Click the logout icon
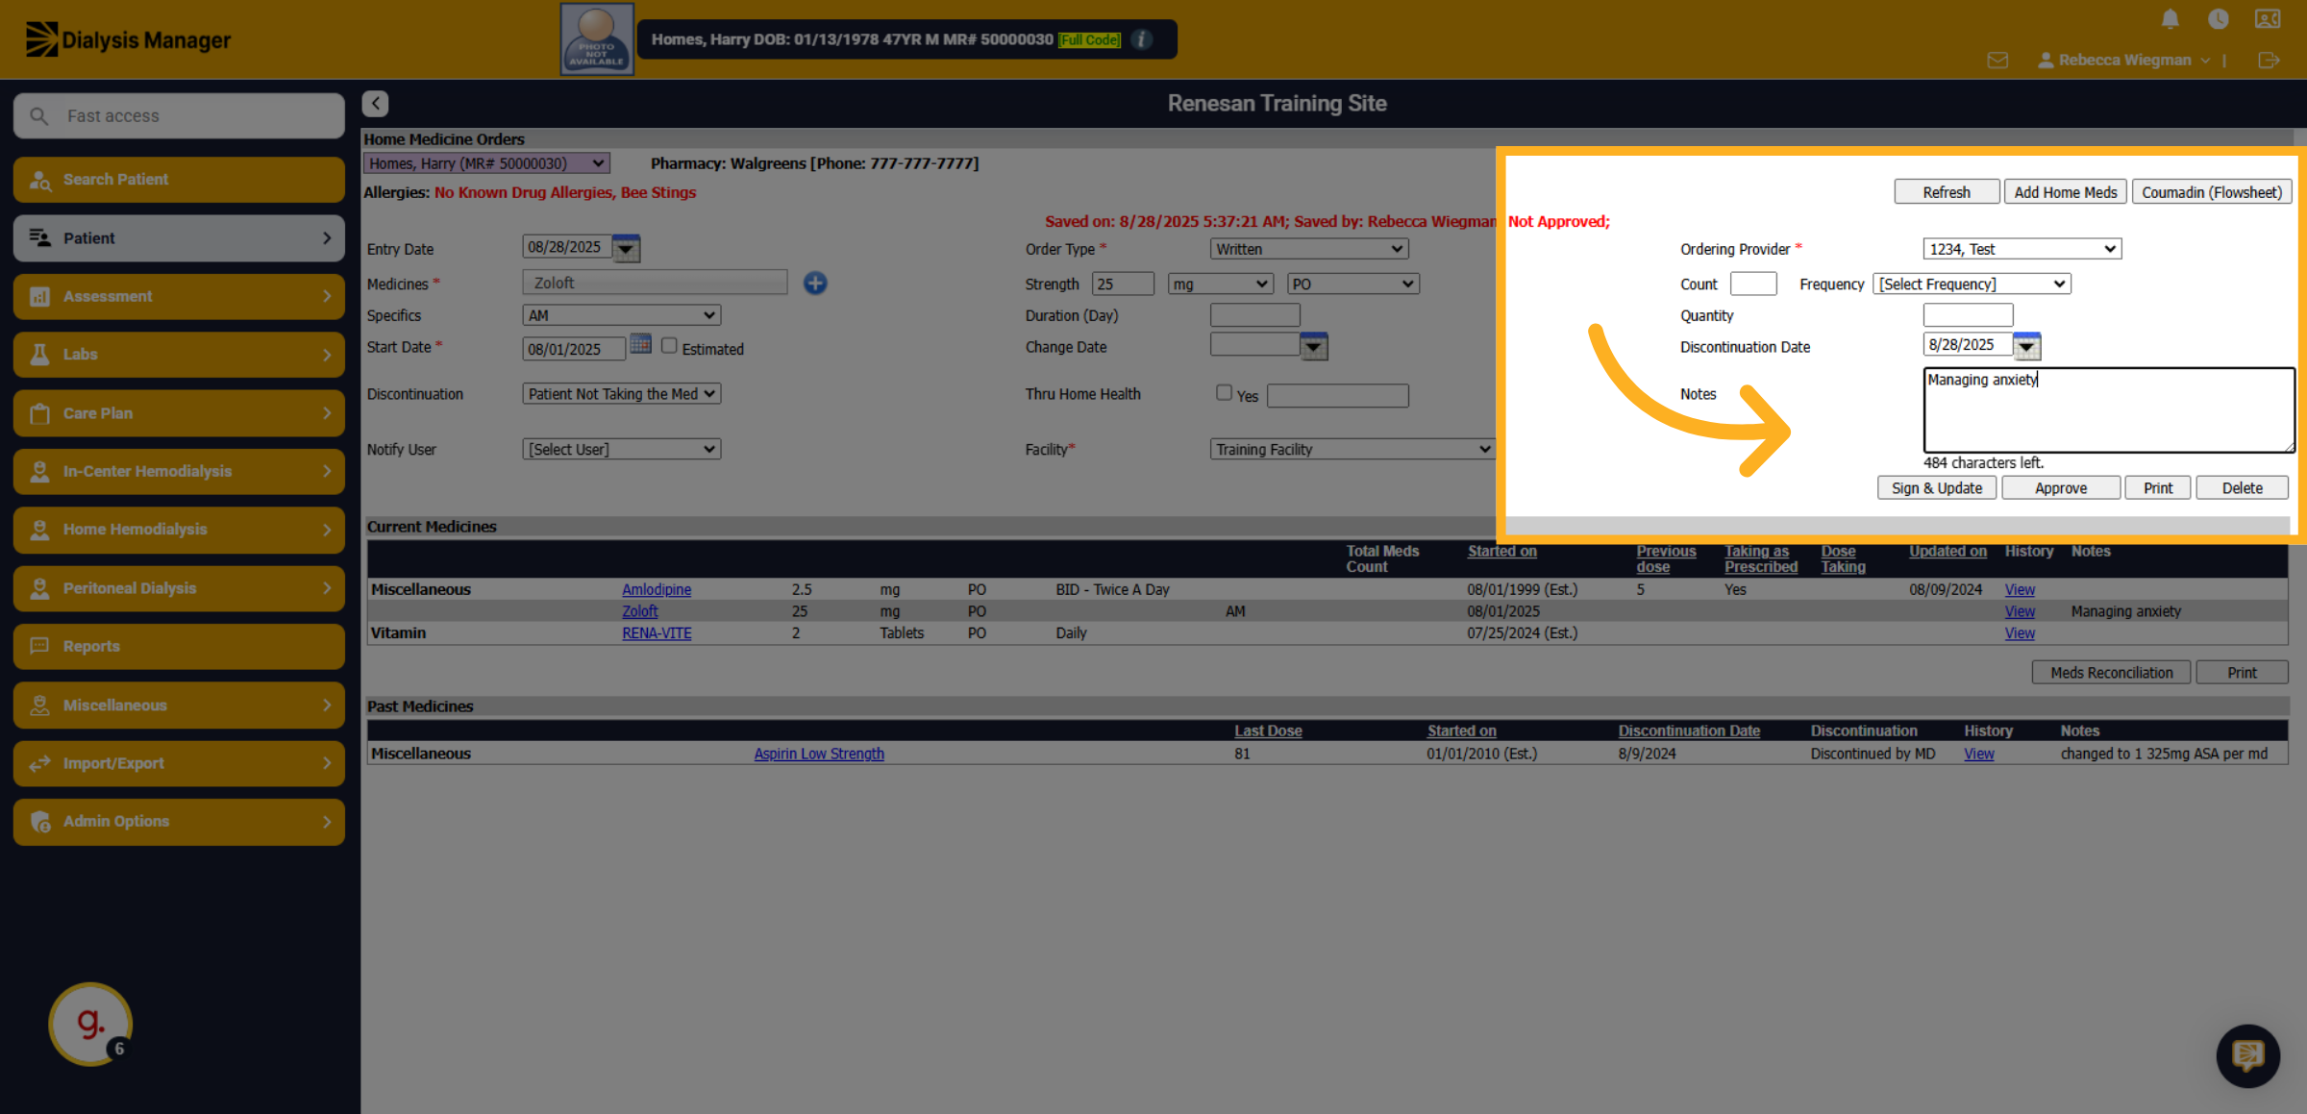Image resolution: width=2307 pixels, height=1114 pixels. pos(2269,60)
